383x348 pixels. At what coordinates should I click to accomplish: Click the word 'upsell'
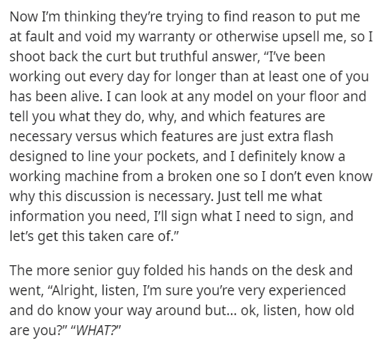[x=301, y=36]
